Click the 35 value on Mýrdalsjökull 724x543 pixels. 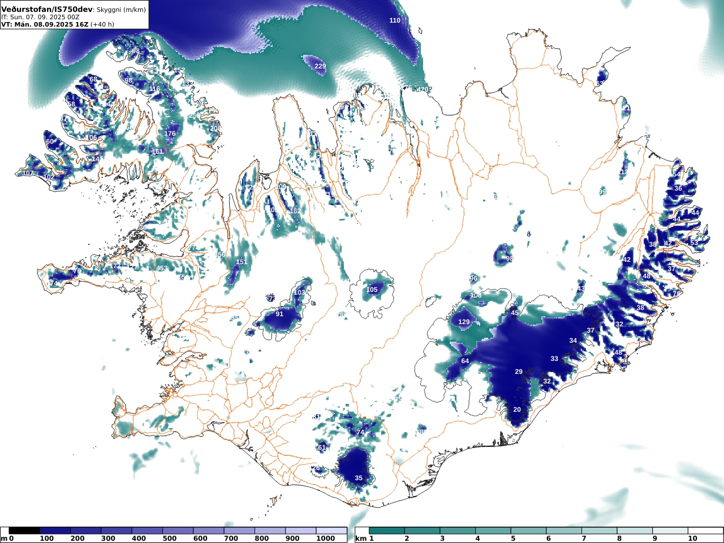pyautogui.click(x=359, y=478)
